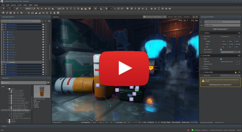Click the AI/Physics button
The height and width of the screenshot is (132, 242).
click(x=151, y=122)
